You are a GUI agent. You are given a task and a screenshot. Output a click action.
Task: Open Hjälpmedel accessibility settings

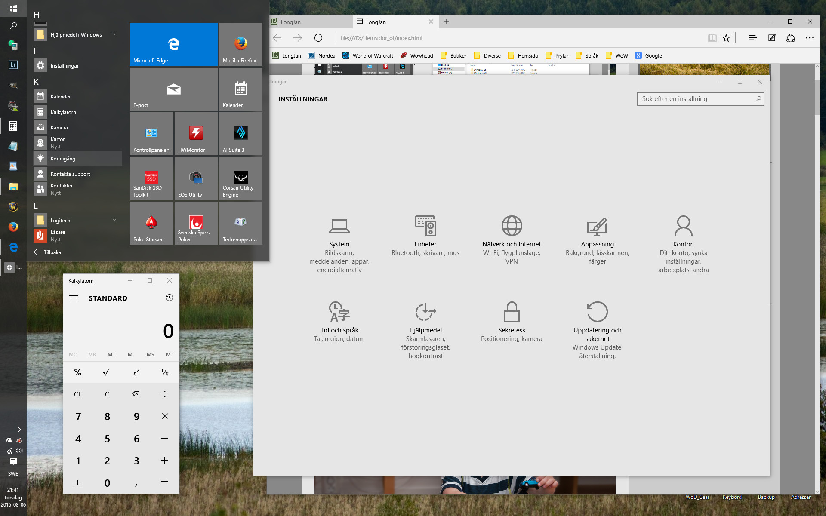click(x=425, y=330)
